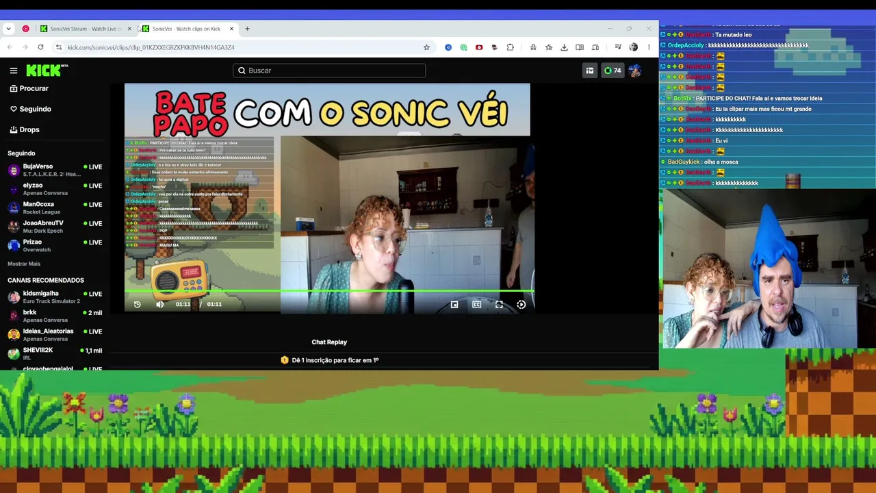Click BadGuykick's username in the stream chat overlay
876x493 pixels.
(x=684, y=162)
